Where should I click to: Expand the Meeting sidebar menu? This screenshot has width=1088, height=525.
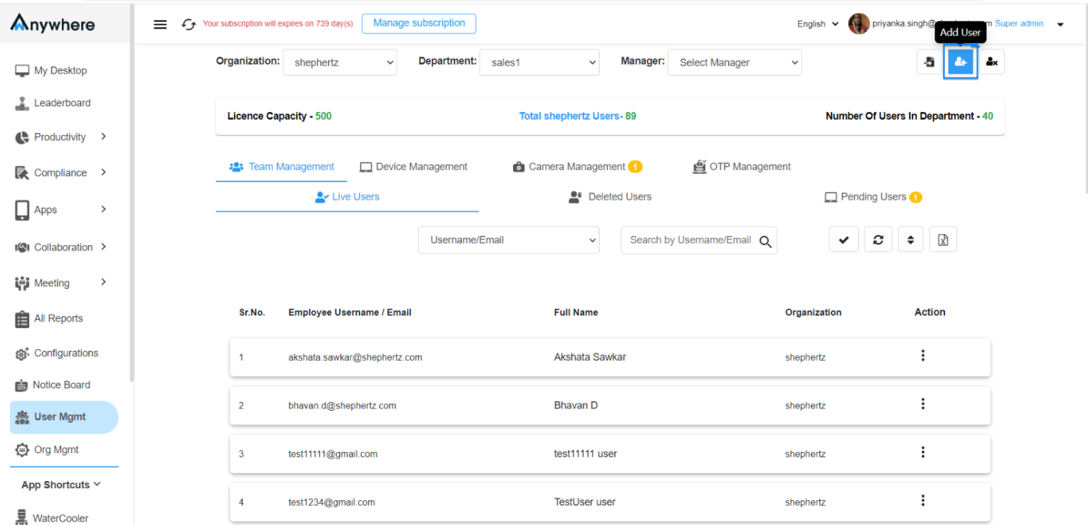pos(60,283)
